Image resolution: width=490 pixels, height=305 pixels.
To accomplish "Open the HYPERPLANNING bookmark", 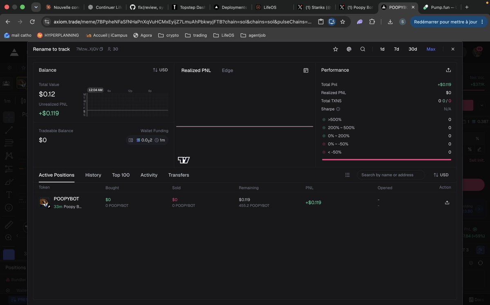I will tap(58, 35).
